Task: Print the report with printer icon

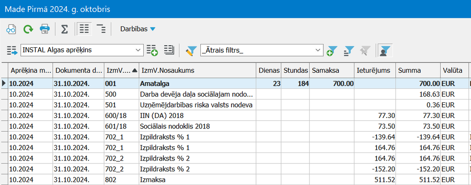Action: point(45,29)
